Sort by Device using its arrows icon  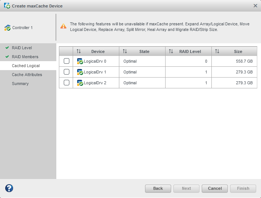[79, 51]
